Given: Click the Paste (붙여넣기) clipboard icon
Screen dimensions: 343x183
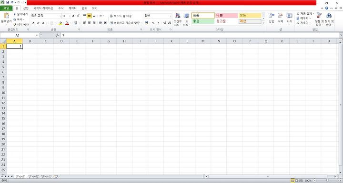Looking at the screenshot, I should coord(6,16).
